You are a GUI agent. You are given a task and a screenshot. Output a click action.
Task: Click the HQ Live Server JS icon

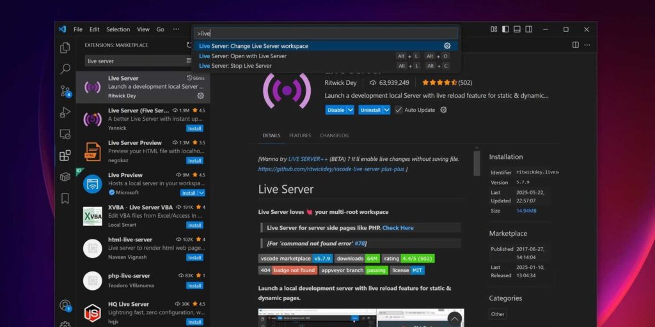[92, 313]
